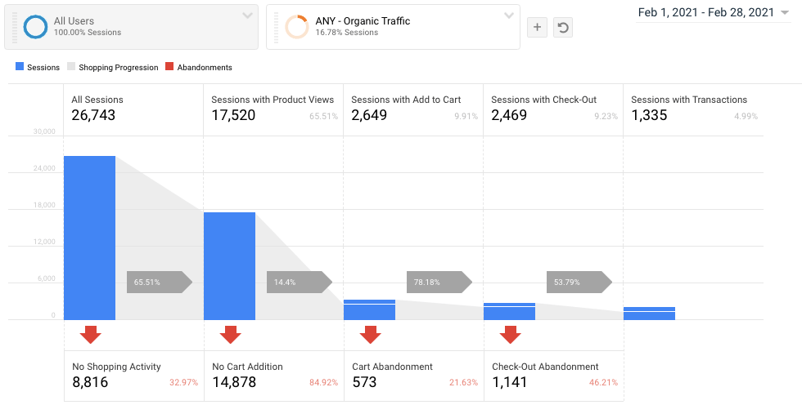Click red abandonment arrow under Add to Cart
802x405 pixels.
click(370, 335)
